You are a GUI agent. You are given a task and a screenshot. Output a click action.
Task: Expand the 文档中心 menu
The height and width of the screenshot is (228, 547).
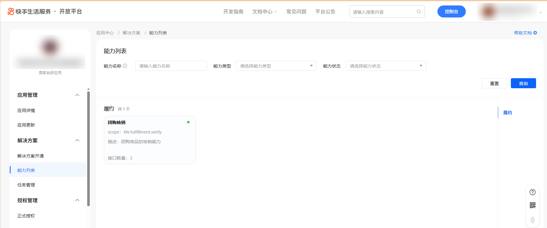tap(264, 12)
